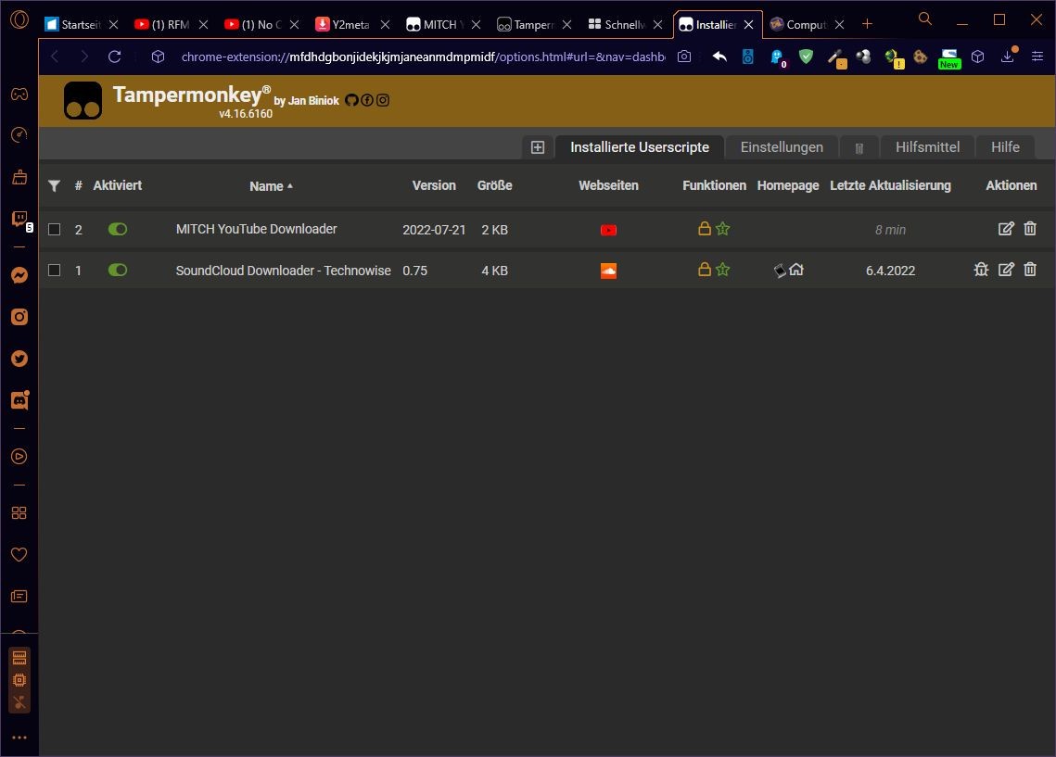Image resolution: width=1056 pixels, height=757 pixels.
Task: Click the cookie extension icon in toolbar
Action: point(920,57)
